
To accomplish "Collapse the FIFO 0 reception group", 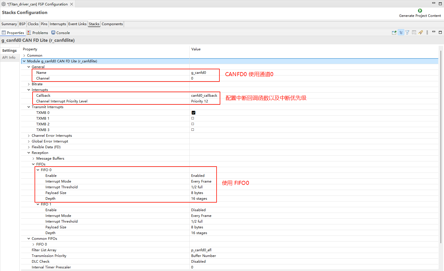I will 38,170.
